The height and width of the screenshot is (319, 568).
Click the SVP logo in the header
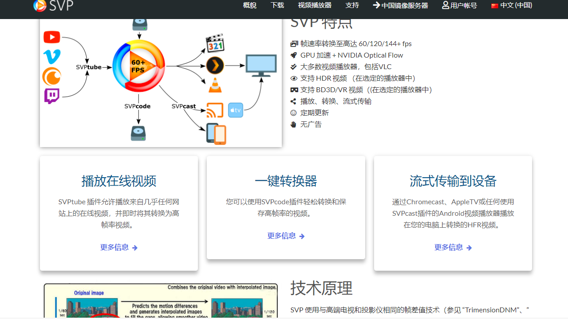click(52, 6)
